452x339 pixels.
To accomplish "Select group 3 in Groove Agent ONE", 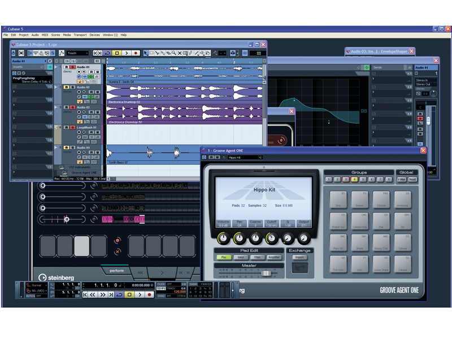I will 346,180.
